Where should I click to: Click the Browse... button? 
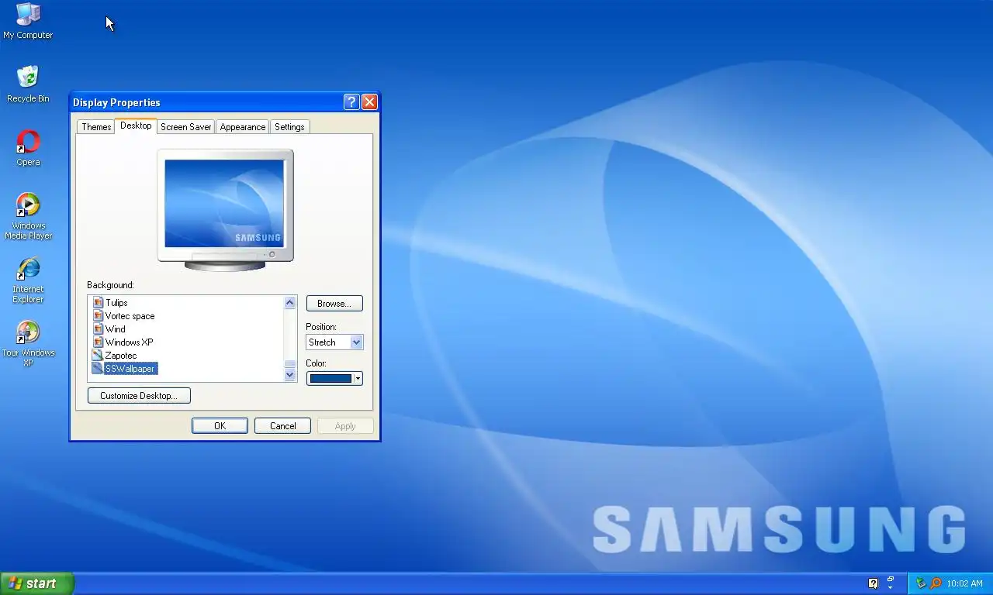[x=334, y=304]
